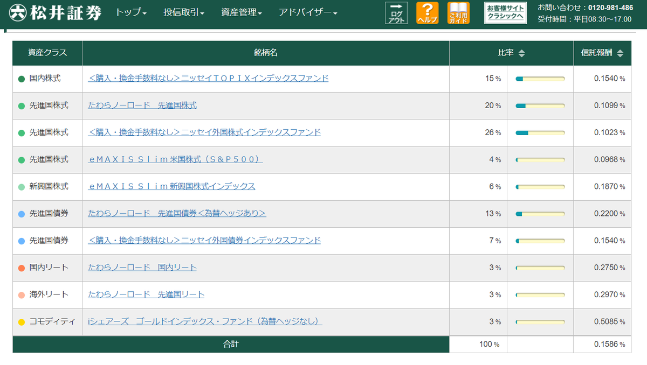Open ニッセイ外国債券インデックスファンド link
The image size is (647, 365).
click(x=204, y=240)
